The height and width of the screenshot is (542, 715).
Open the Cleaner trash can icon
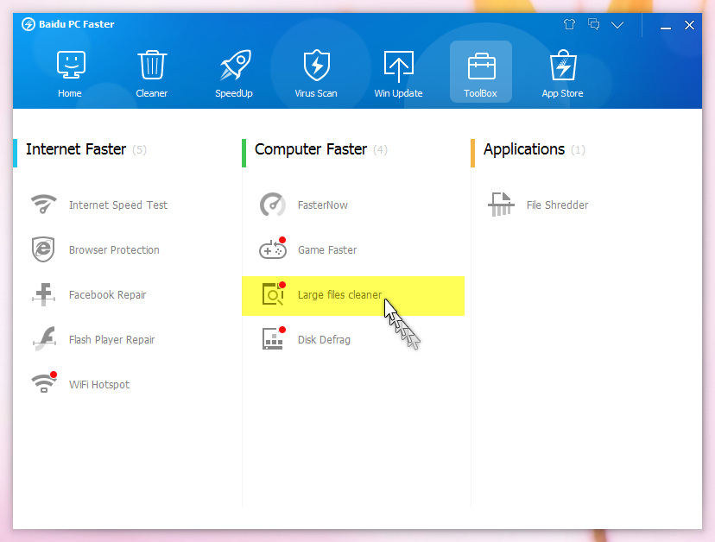152,64
